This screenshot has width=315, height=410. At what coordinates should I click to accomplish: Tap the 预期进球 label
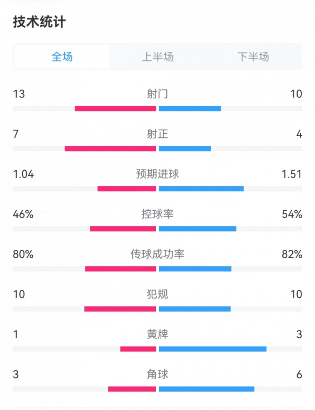point(157,174)
